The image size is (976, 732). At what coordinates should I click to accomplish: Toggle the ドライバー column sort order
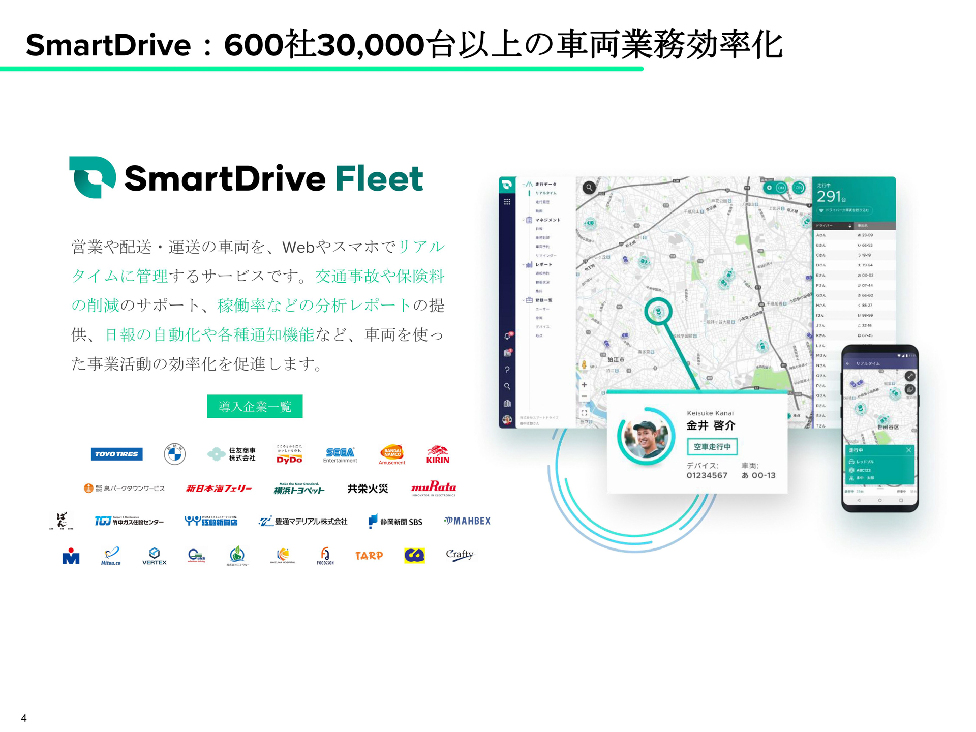coord(850,227)
